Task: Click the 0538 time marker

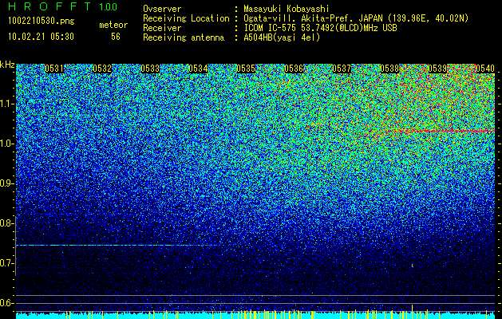Action: [x=389, y=69]
